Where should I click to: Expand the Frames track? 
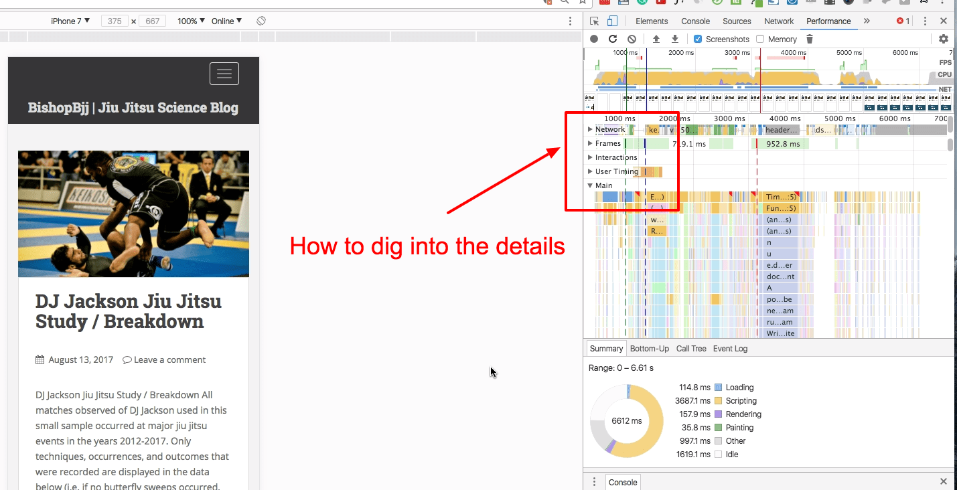tap(590, 143)
